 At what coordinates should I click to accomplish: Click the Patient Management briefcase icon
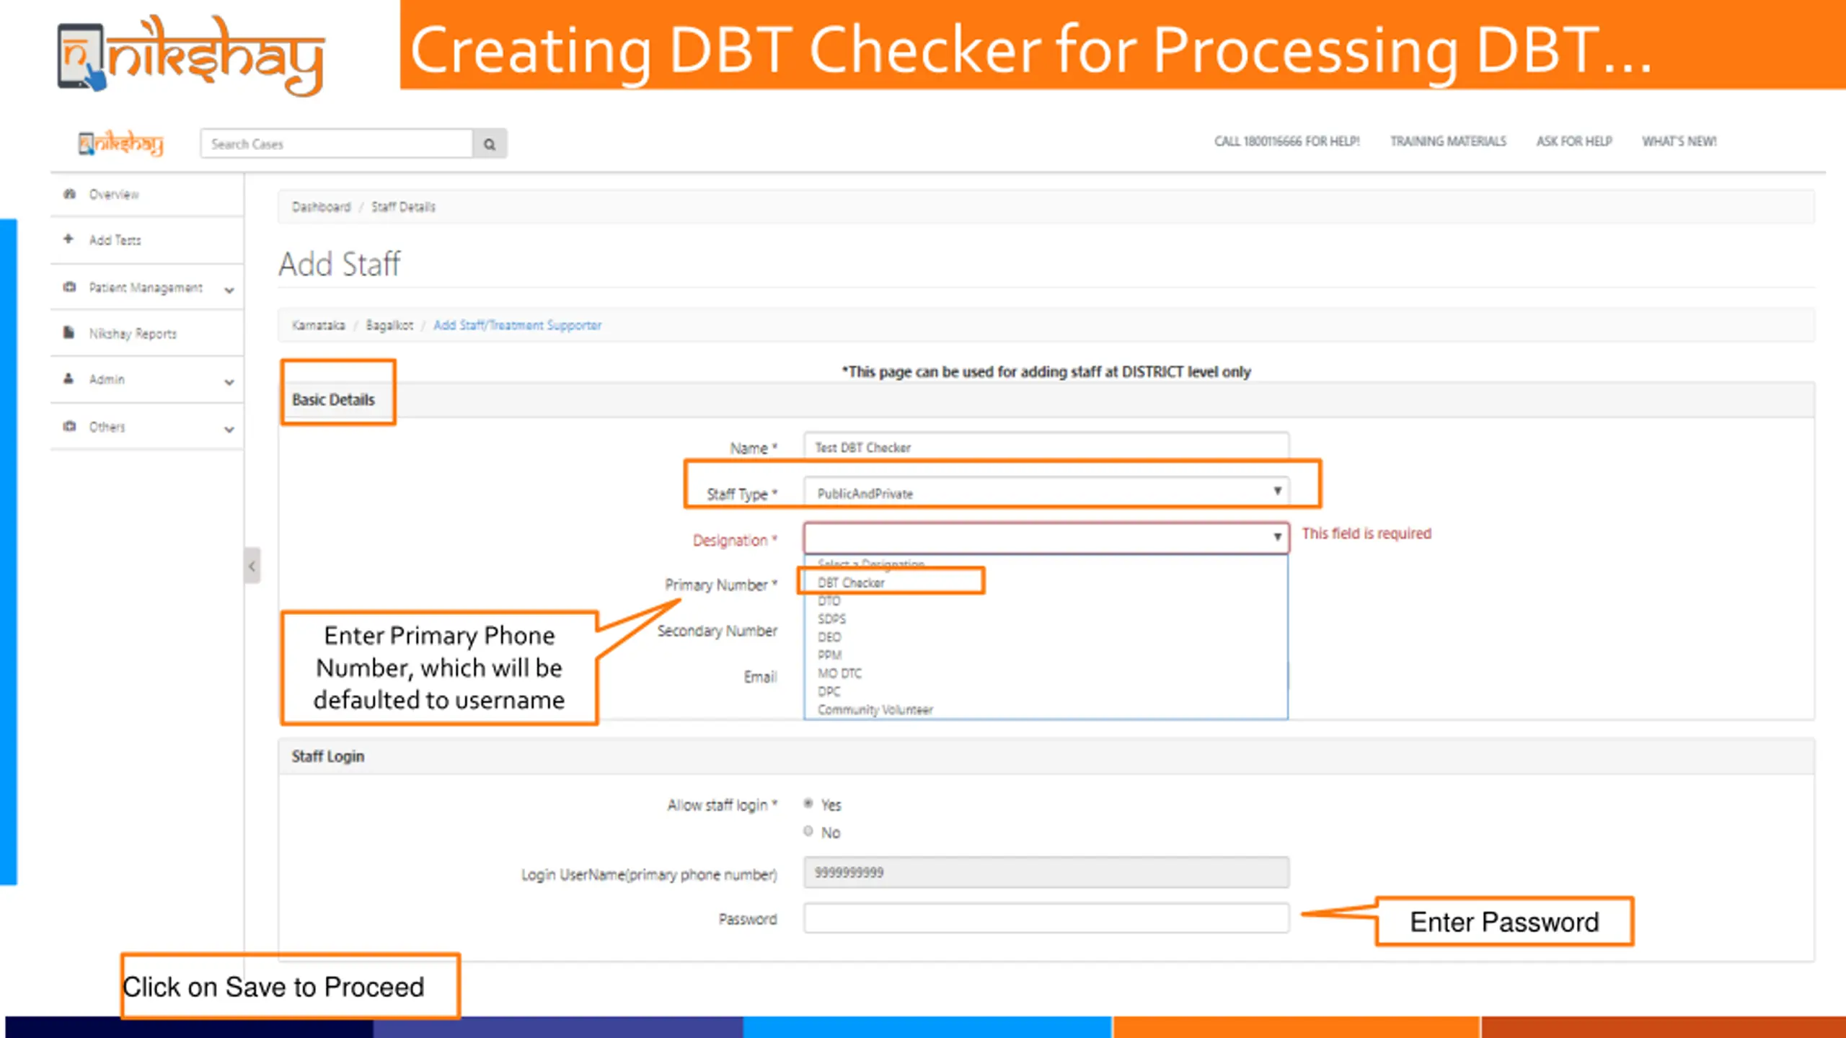pos(69,287)
